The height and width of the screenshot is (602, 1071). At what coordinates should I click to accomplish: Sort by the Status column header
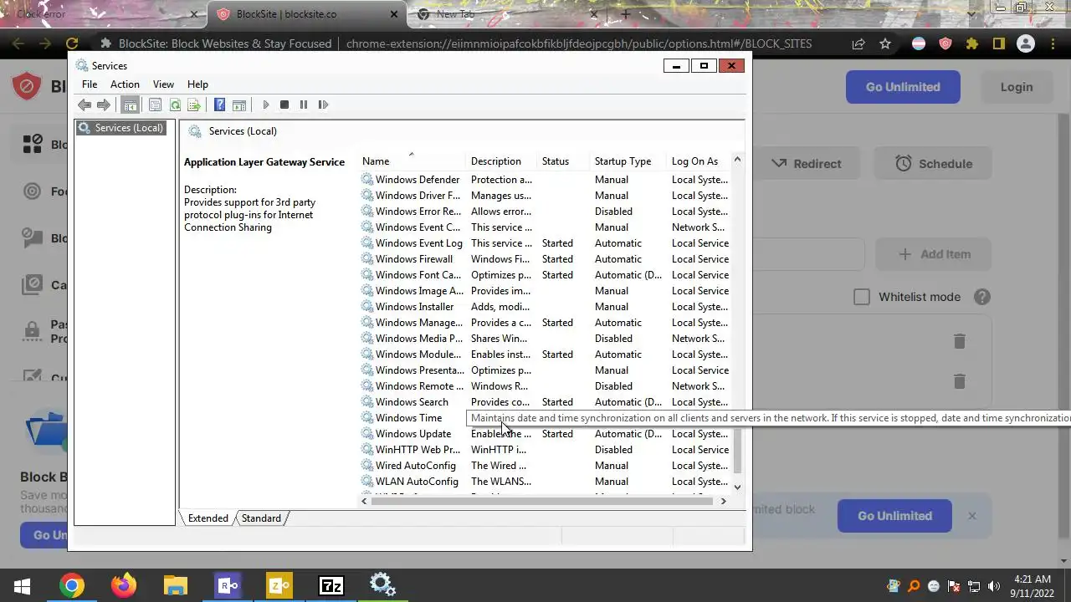click(563, 161)
